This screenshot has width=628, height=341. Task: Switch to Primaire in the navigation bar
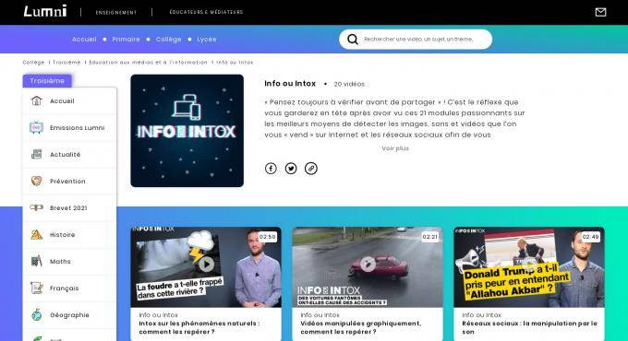coord(126,40)
